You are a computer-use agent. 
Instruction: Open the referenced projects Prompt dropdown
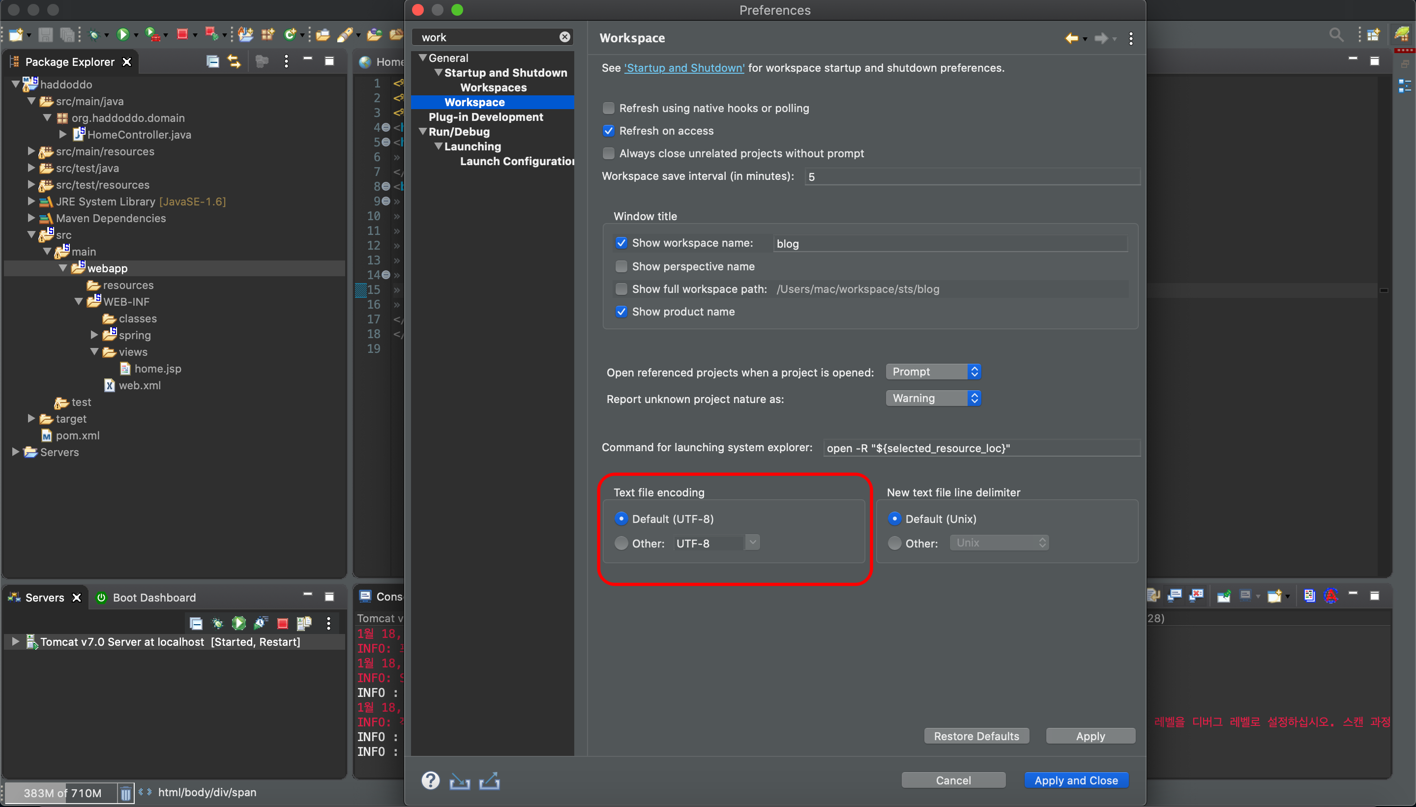(x=933, y=372)
